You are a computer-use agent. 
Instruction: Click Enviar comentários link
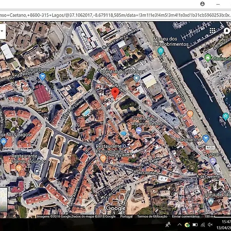click(186, 217)
